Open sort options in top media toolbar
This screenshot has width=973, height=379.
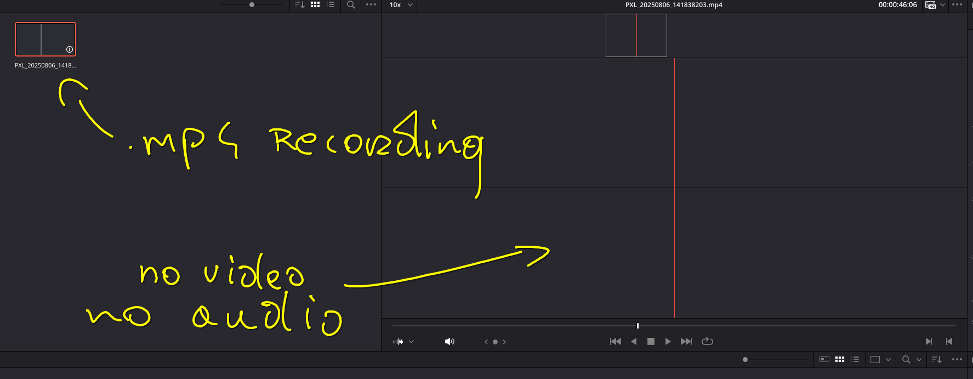click(x=300, y=4)
